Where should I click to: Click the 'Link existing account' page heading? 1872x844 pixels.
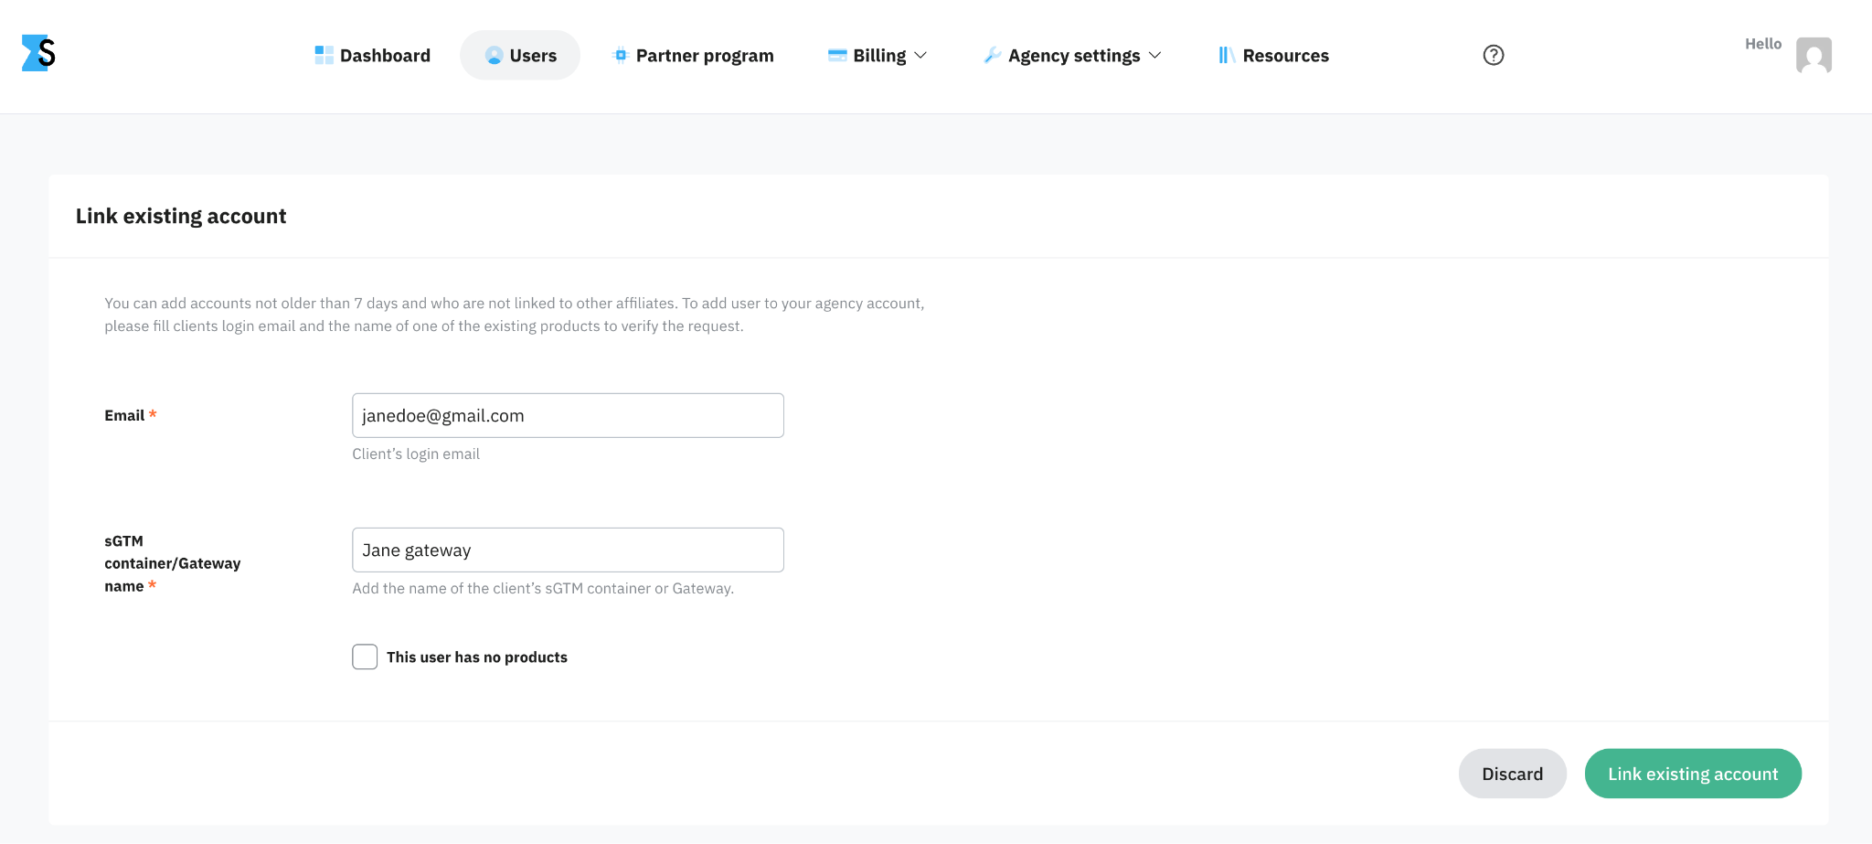tap(181, 216)
